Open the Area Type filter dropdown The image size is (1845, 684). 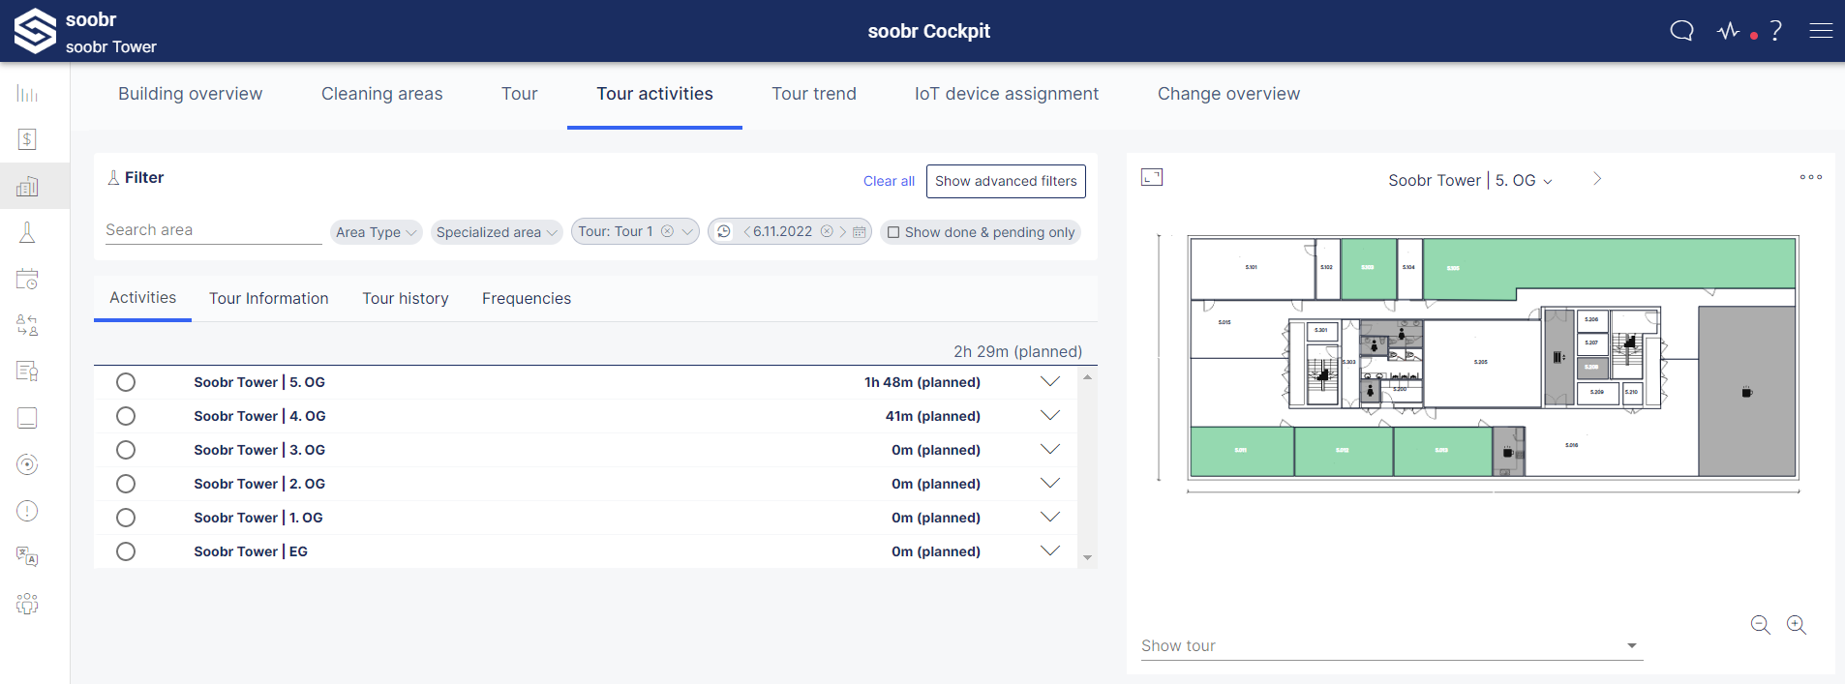pyautogui.click(x=377, y=232)
